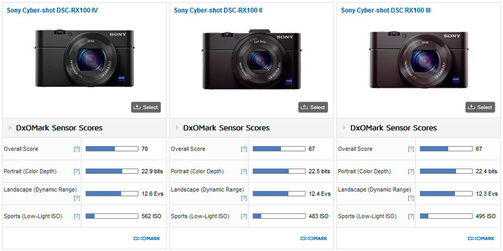Click the RX100 IV Overall Score help icon
This screenshot has height=251, width=503.
click(77, 149)
